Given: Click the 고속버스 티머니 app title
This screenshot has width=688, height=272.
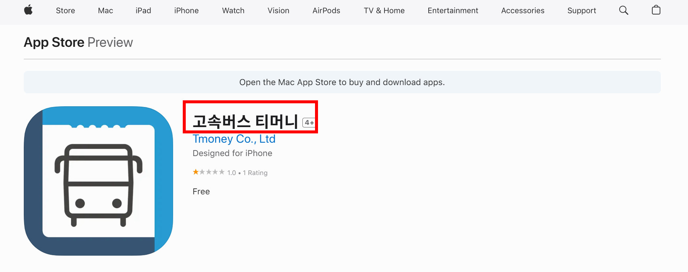Looking at the screenshot, I should (x=246, y=122).
